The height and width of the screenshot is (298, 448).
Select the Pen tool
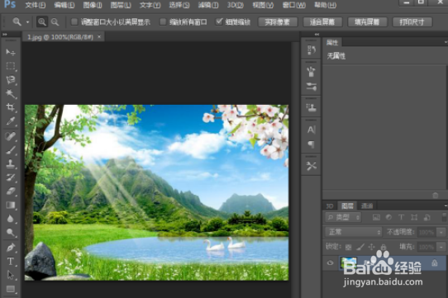[x=11, y=247]
